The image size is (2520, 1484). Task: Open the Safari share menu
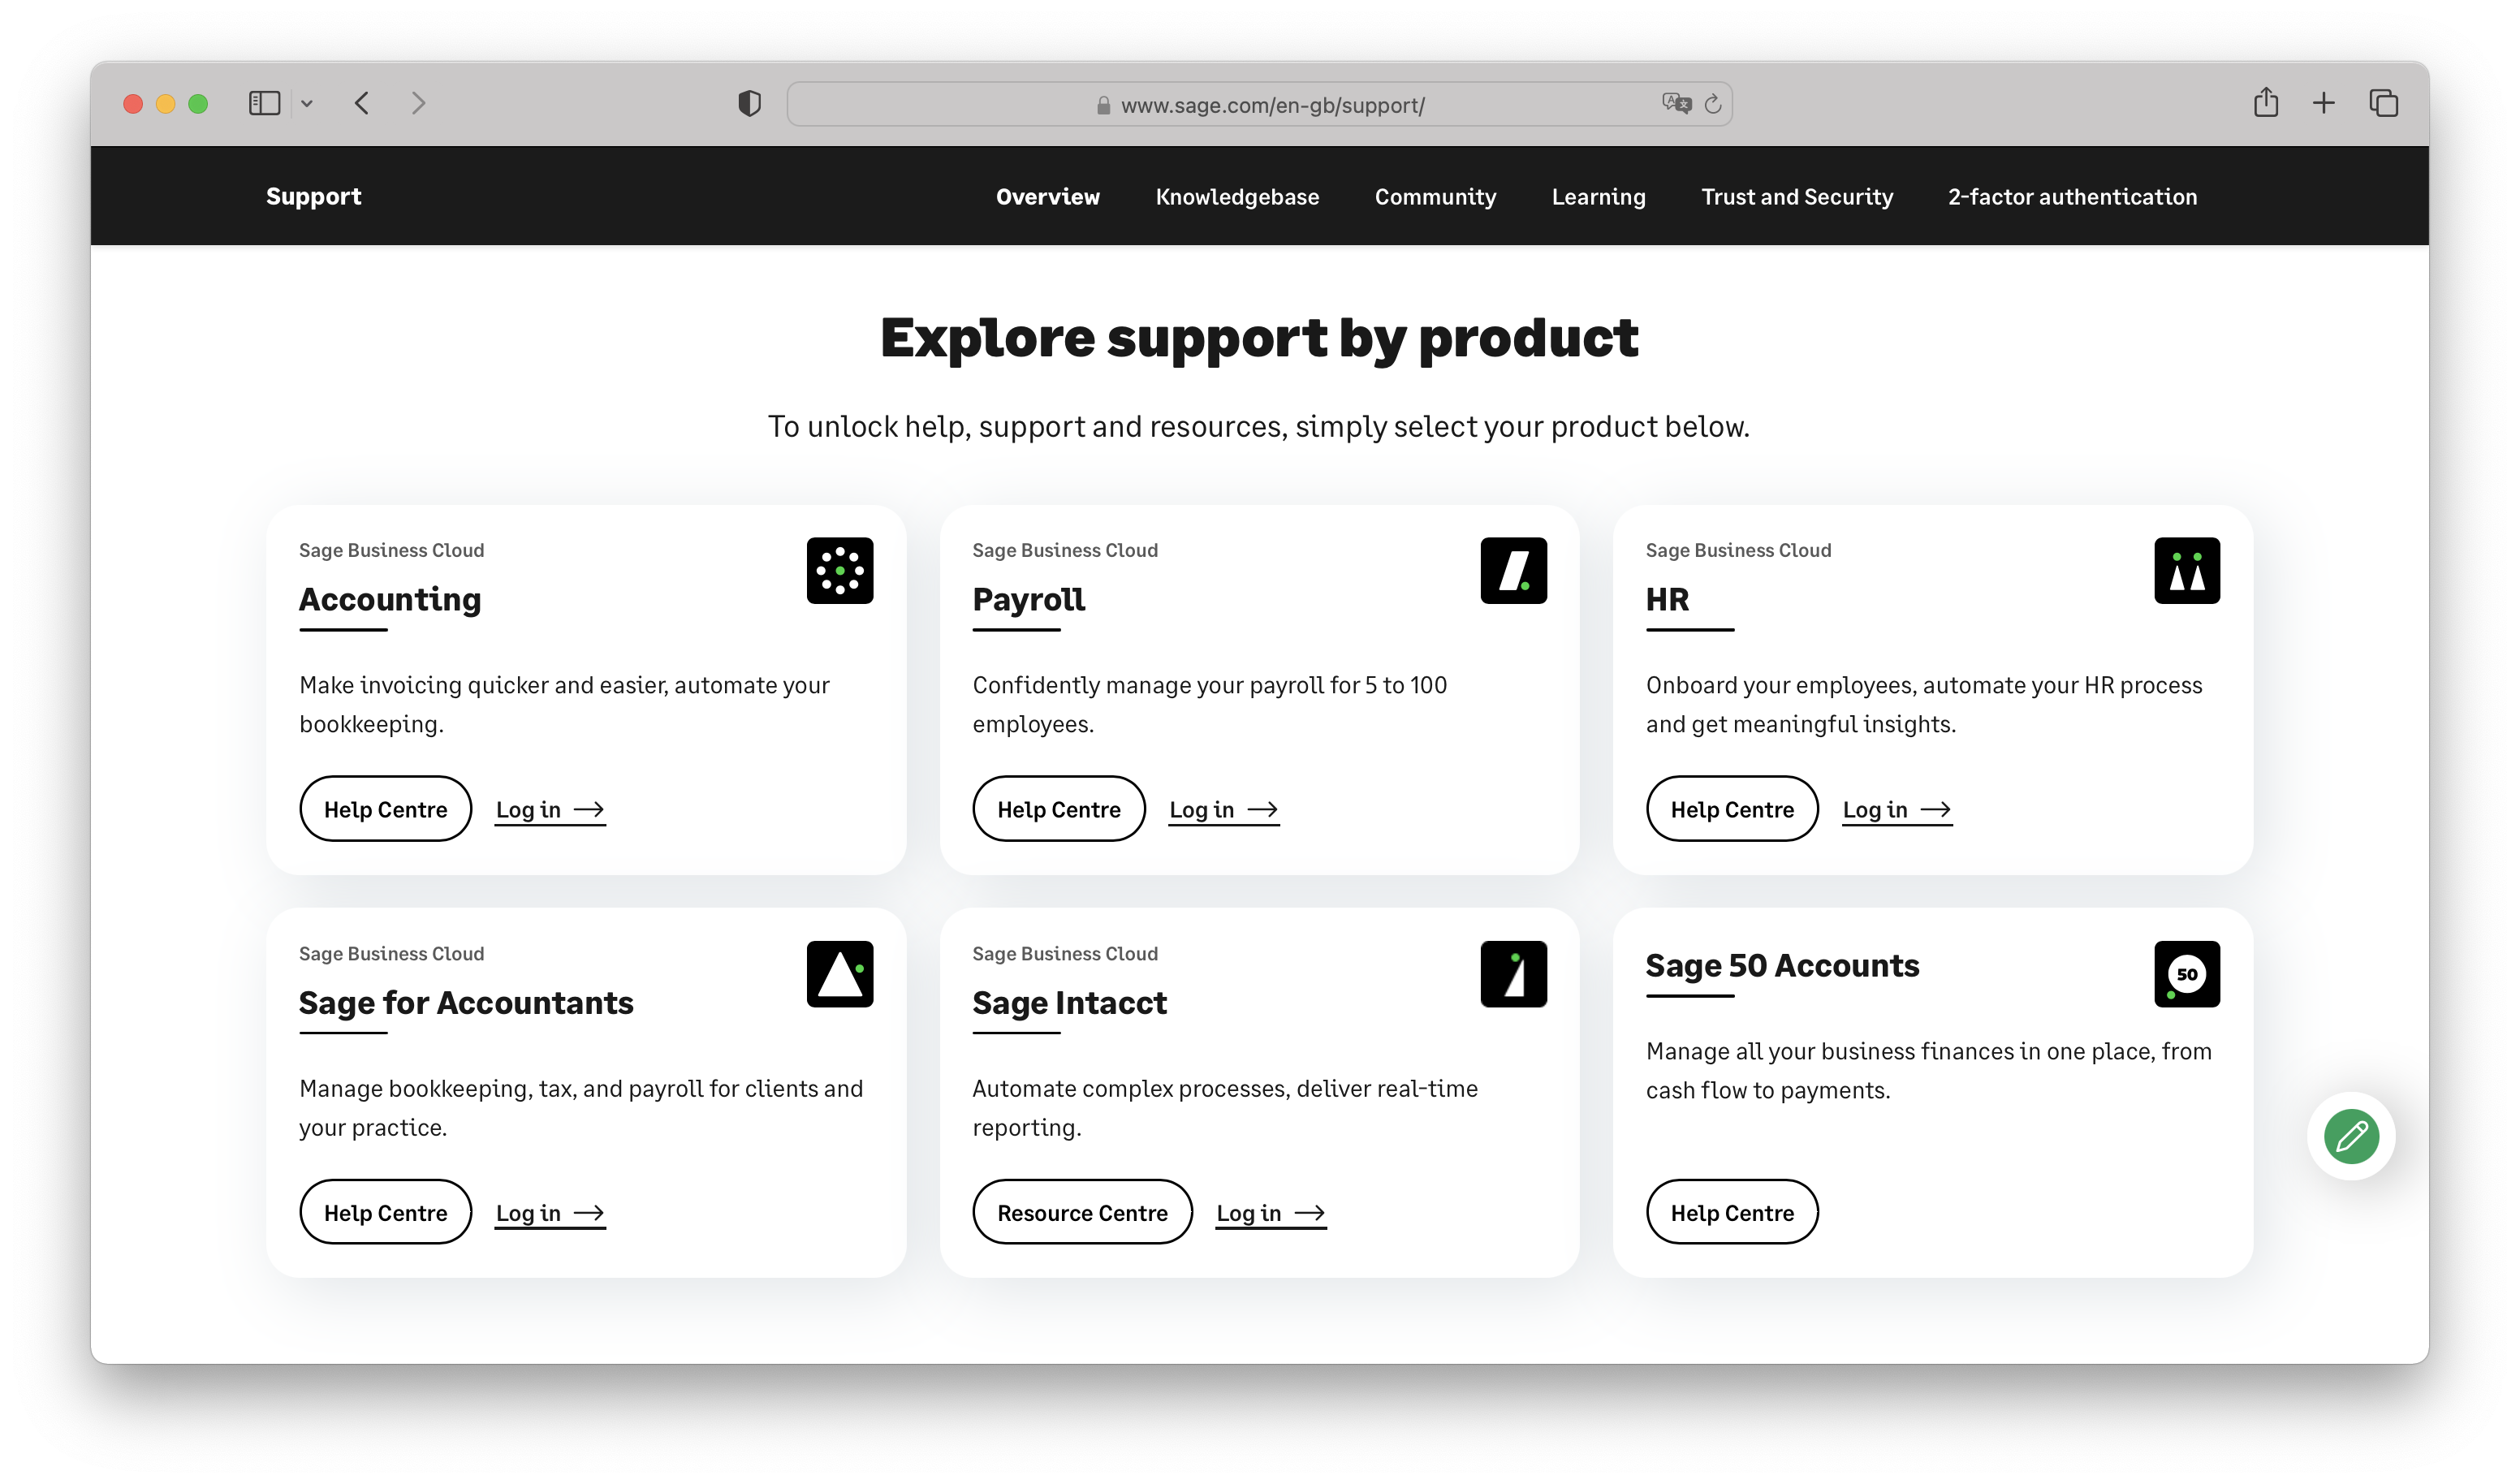(2265, 102)
